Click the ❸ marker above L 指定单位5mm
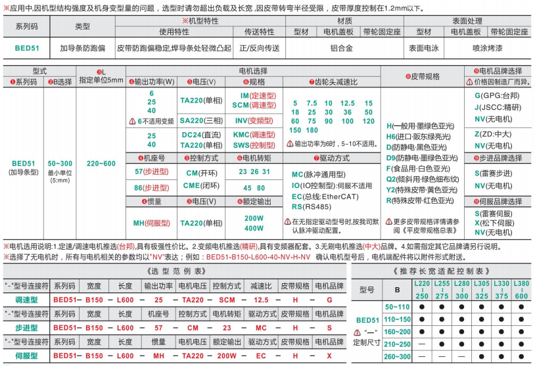Viewport: 535px width, 368px height. point(100,71)
